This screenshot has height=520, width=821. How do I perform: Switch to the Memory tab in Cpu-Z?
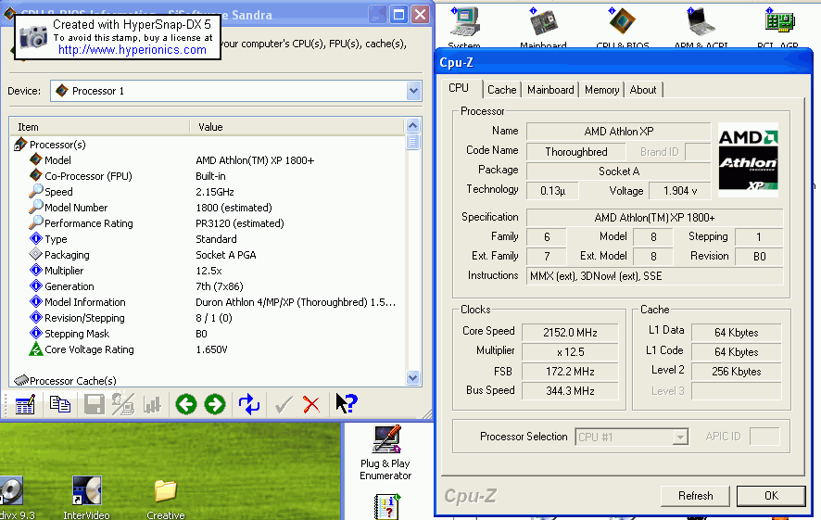(x=601, y=90)
